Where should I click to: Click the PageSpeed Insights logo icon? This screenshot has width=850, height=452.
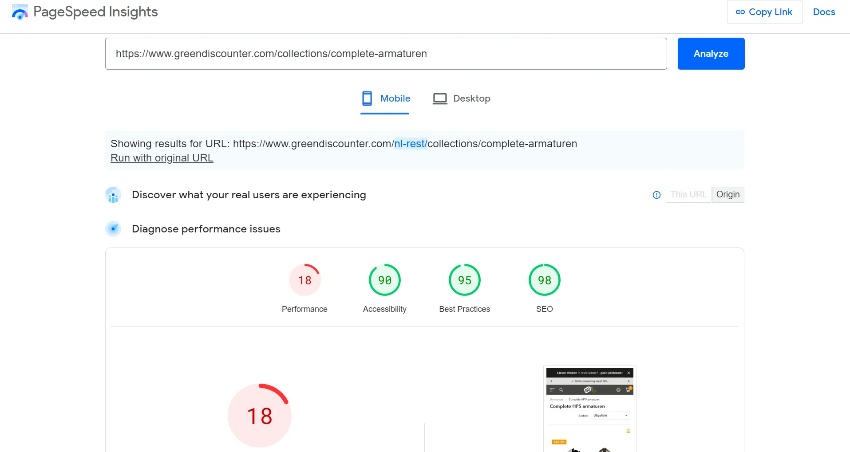(20, 12)
